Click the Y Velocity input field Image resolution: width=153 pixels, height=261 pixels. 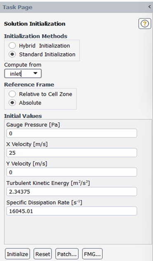tap(72, 172)
